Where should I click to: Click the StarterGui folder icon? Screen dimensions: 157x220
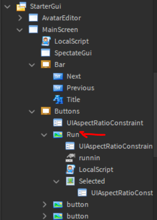click(x=21, y=7)
